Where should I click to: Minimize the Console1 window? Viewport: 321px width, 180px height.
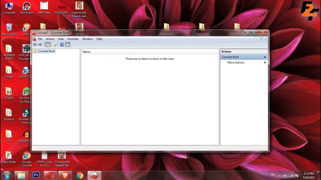pyautogui.click(x=247, y=32)
